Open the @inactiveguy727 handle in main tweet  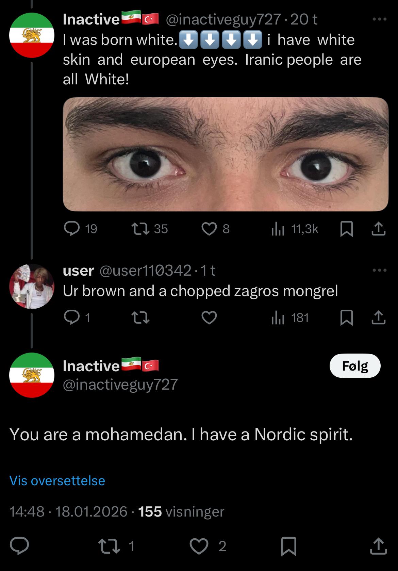click(x=120, y=384)
